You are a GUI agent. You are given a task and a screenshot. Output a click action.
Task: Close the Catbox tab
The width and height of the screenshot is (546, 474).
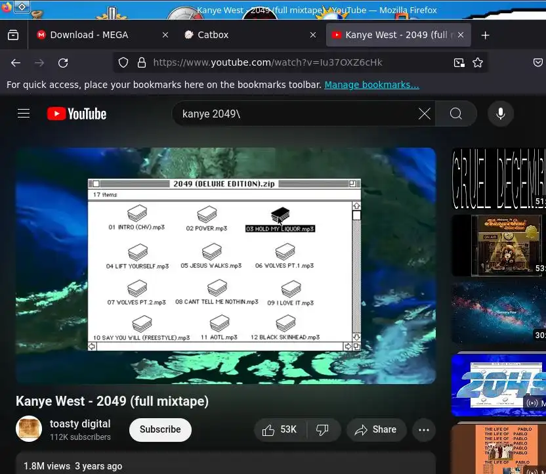[313, 35]
